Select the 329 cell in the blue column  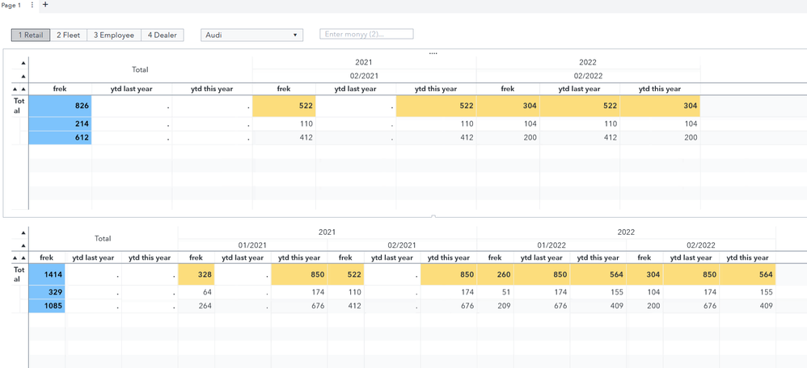[47, 292]
